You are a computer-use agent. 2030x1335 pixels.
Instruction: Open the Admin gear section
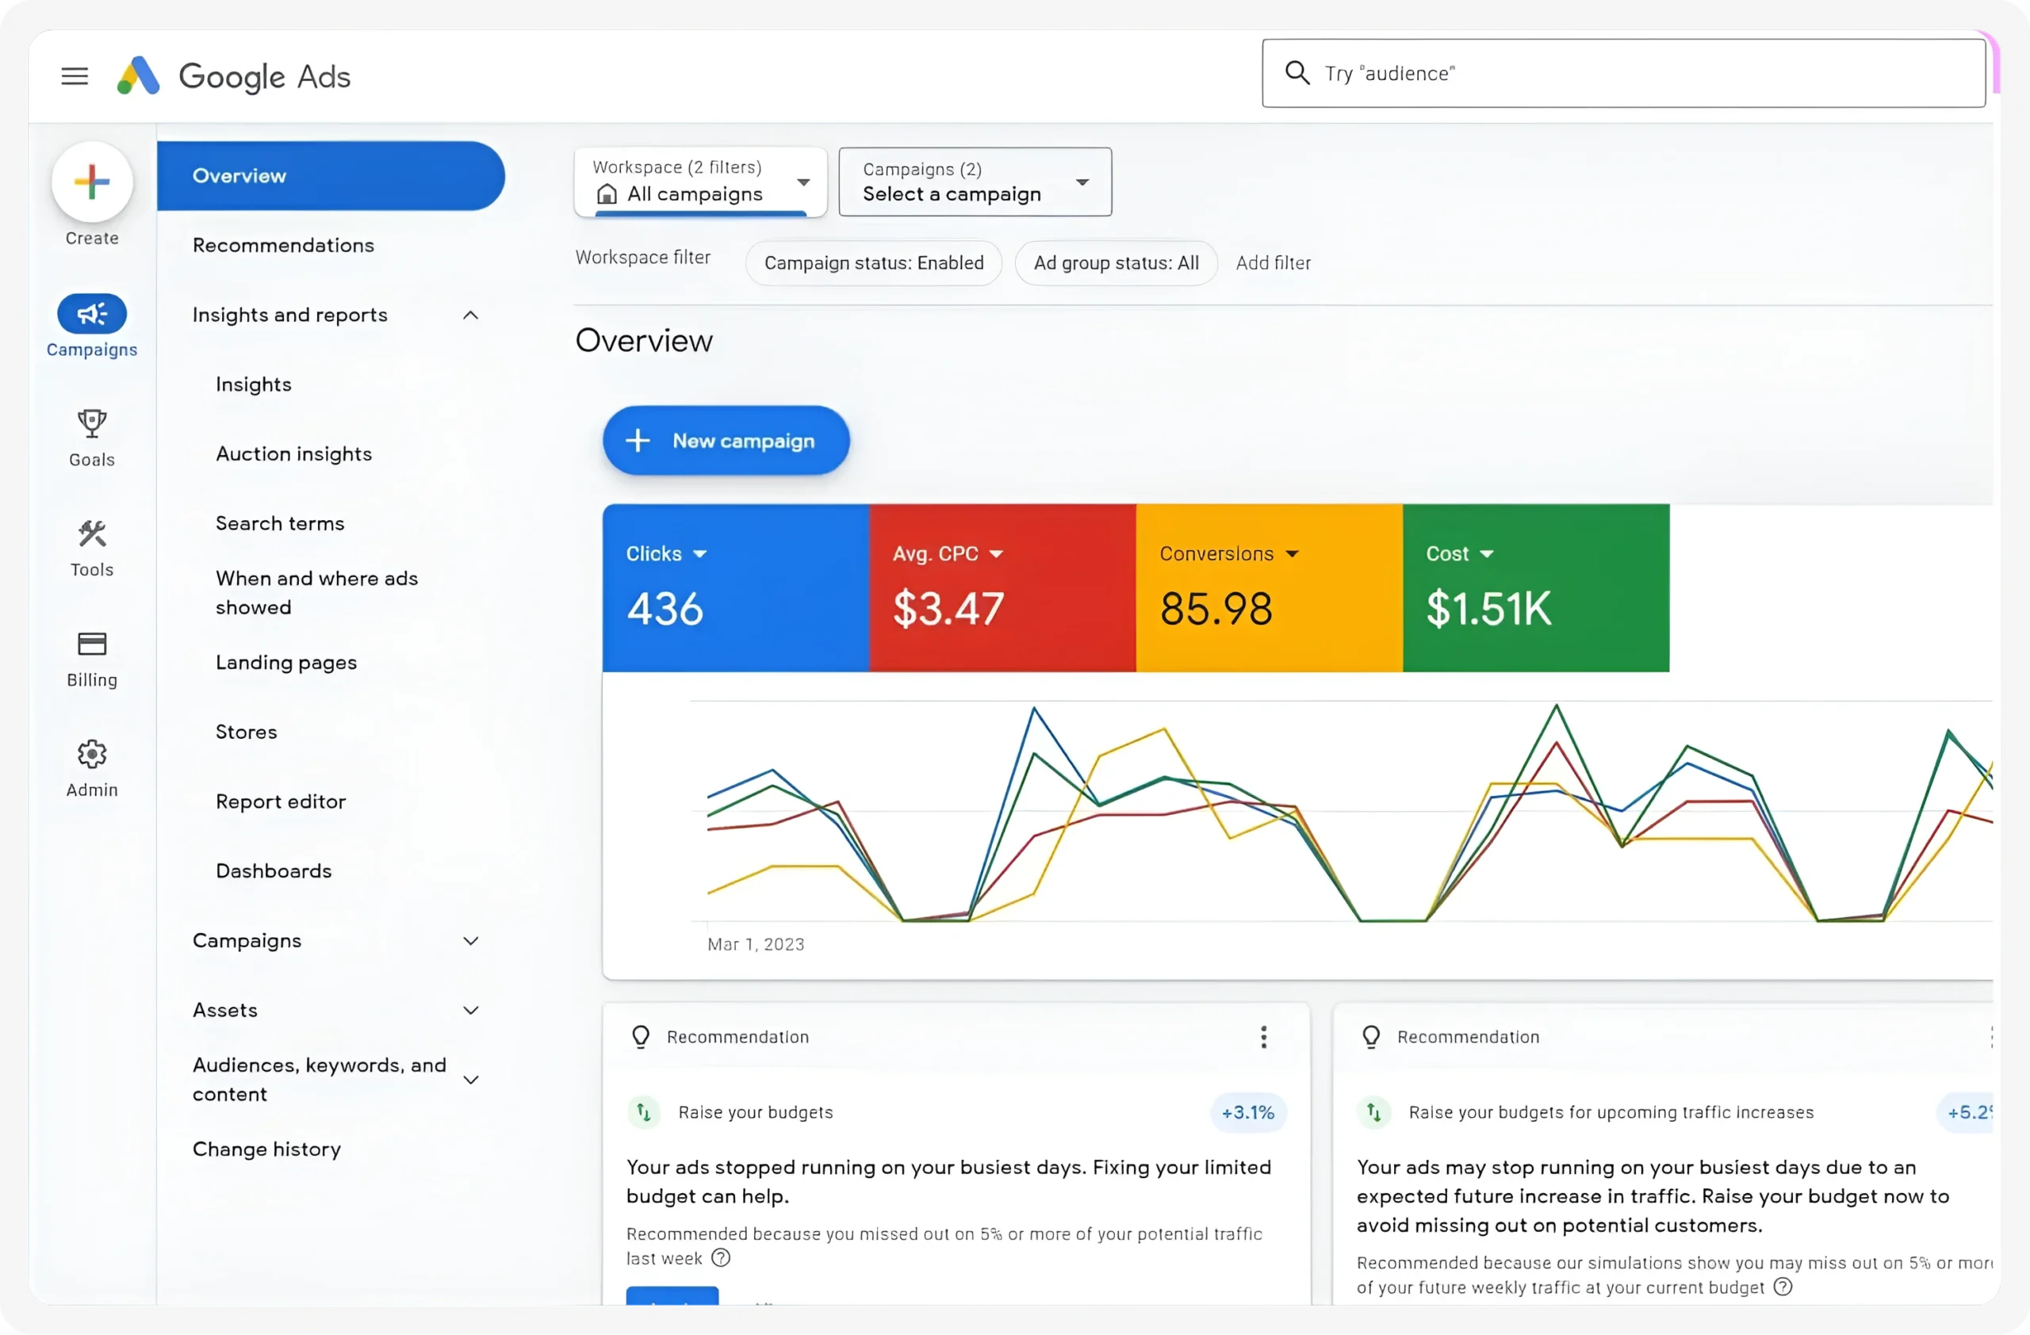[x=92, y=768]
